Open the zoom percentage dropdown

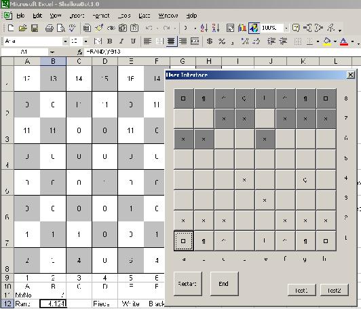[286, 29]
